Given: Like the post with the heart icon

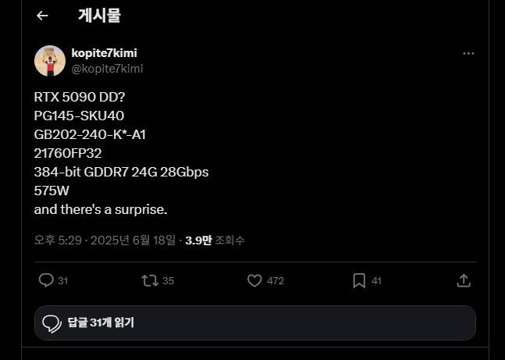Looking at the screenshot, I should click(254, 280).
